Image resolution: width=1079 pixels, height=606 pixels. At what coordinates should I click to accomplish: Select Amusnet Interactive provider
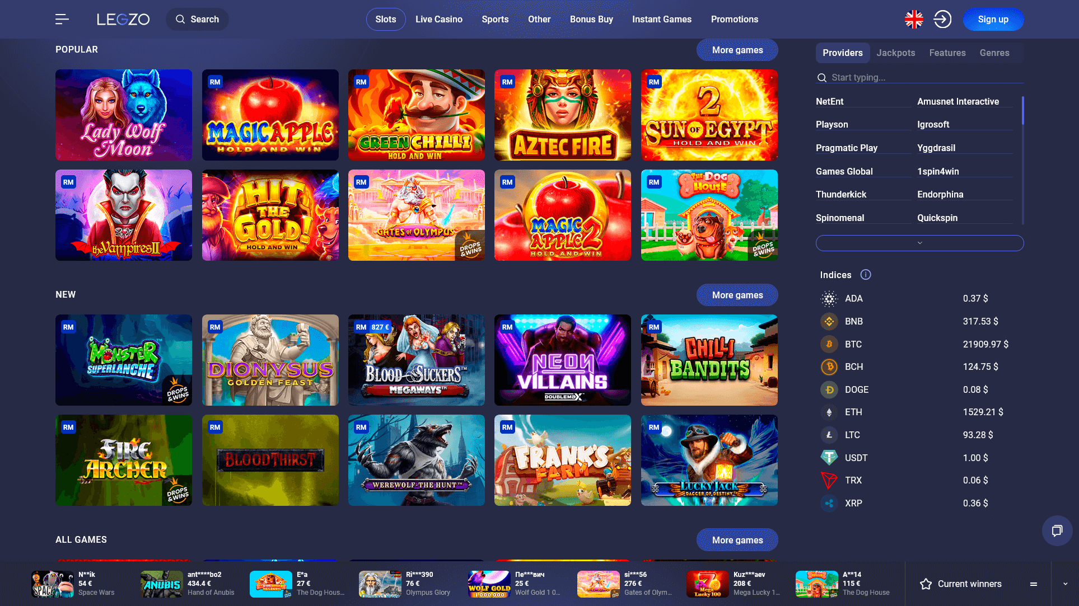[x=957, y=102]
